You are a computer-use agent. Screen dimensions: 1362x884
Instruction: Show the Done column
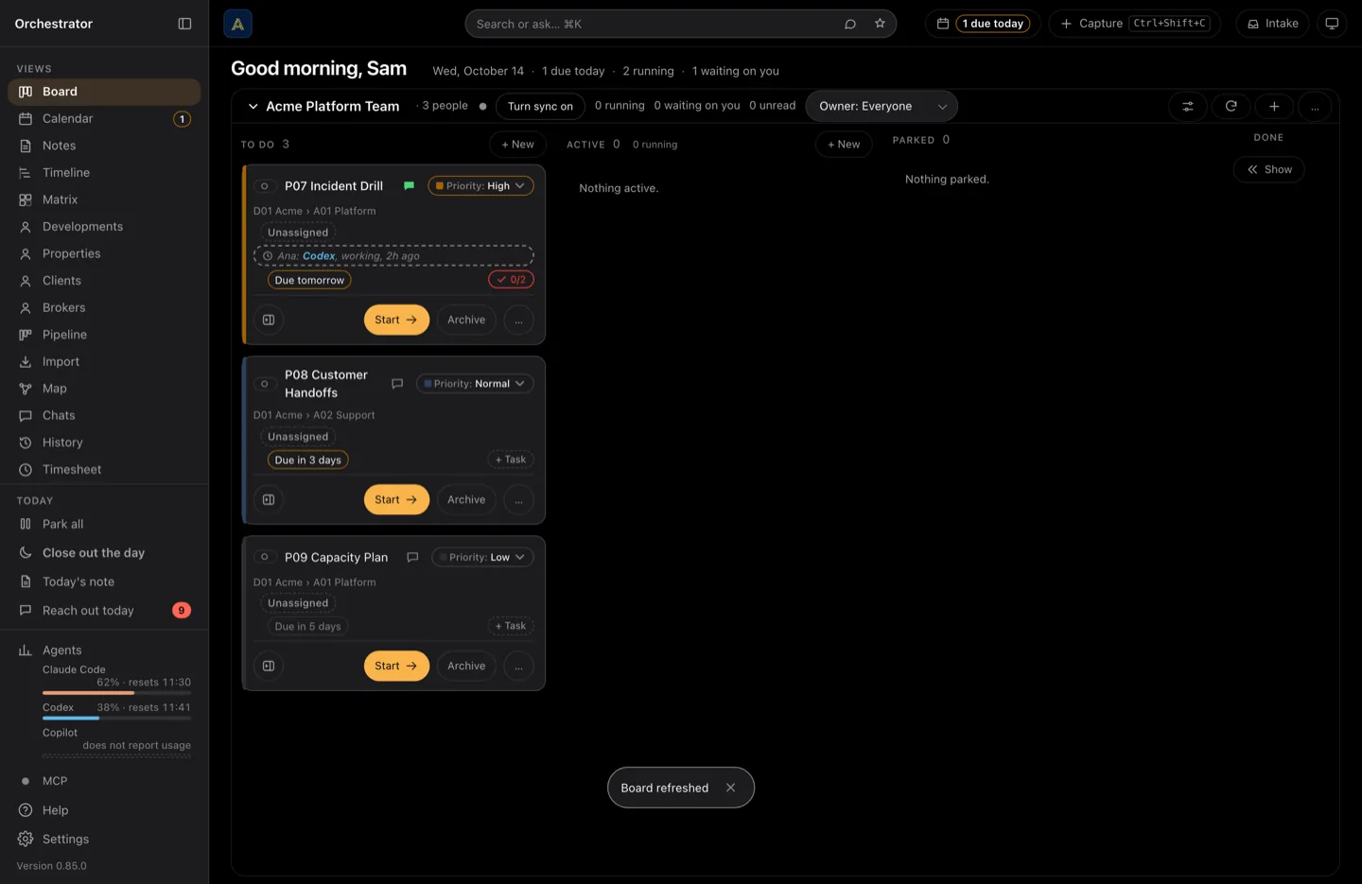tap(1268, 169)
